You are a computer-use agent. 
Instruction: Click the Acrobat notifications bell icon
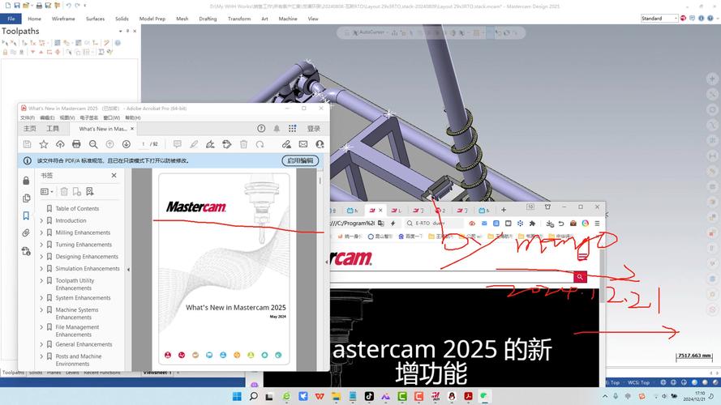[277, 129]
